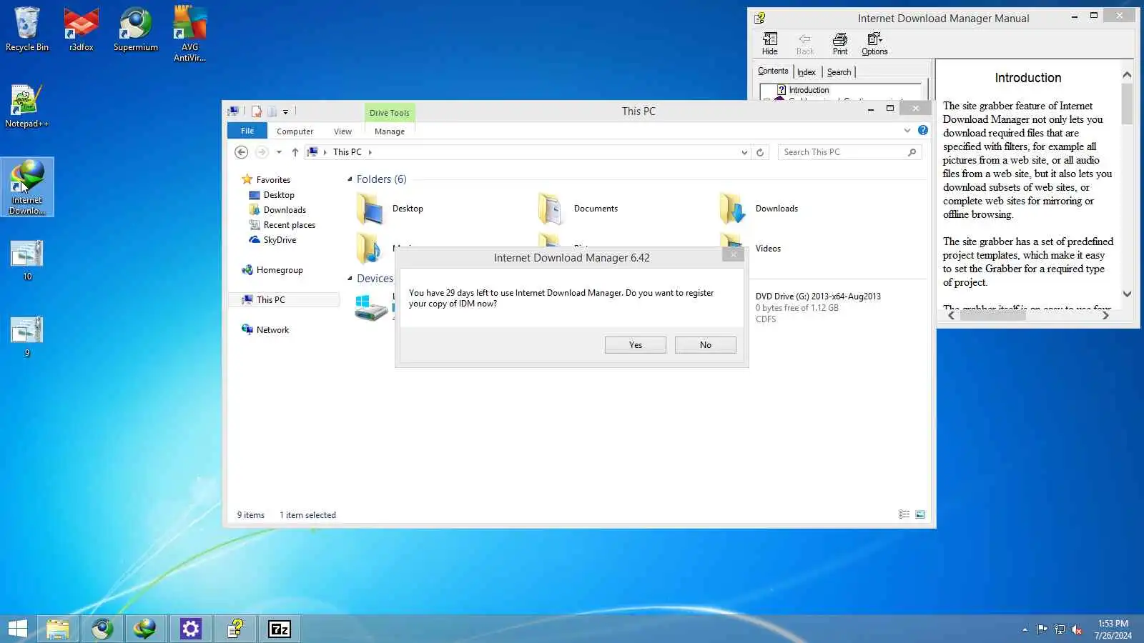Select Homegroup in the navigation pane
This screenshot has height=643, width=1144.
click(280, 270)
